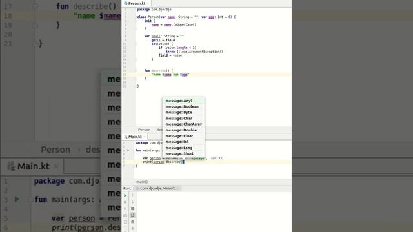Image resolution: width=413 pixels, height=232 pixels.
Task: Click the Down the stack trace arrow
Action: click(132, 202)
